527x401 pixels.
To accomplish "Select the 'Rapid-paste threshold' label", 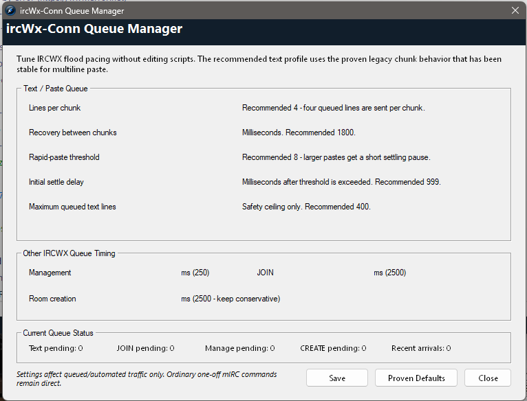I will point(64,157).
